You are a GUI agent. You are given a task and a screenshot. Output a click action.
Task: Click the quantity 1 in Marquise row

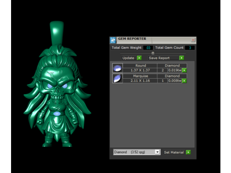pyautogui.click(x=163, y=81)
